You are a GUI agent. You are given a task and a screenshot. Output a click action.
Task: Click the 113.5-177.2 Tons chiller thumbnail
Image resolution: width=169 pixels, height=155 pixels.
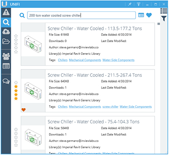(x=33, y=44)
